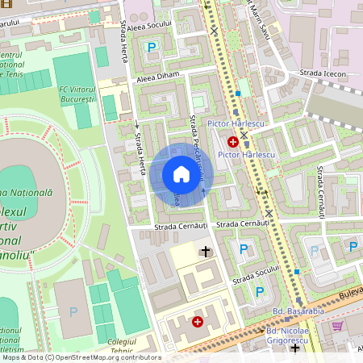
Task: Click the blue tram stop square near Pictor Hârlescu
Action: (238, 94)
